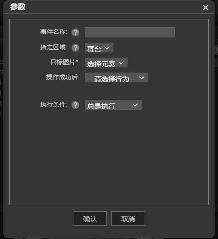Click the 目标图片* required label
The image size is (218, 239).
tap(65, 62)
